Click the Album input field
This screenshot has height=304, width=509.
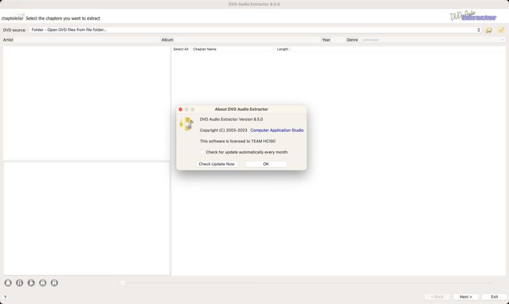pos(247,40)
